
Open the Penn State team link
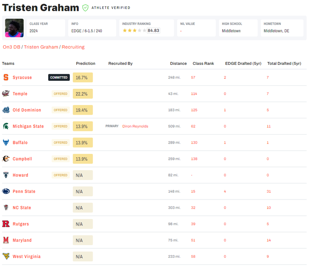[x=24, y=192]
